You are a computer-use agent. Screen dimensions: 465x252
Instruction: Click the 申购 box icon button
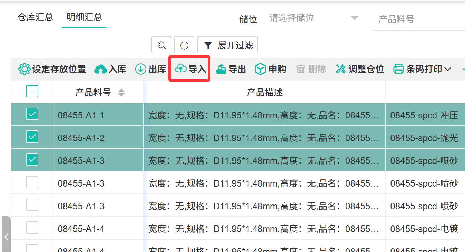(270, 69)
